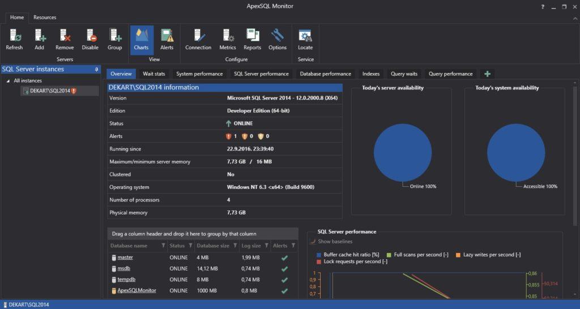
Task: Open the Options dialog
Action: pos(278,40)
